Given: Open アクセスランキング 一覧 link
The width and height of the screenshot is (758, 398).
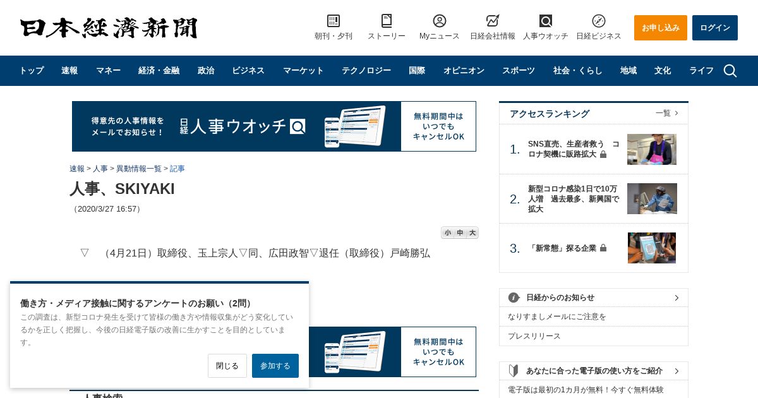Looking at the screenshot, I should point(667,113).
